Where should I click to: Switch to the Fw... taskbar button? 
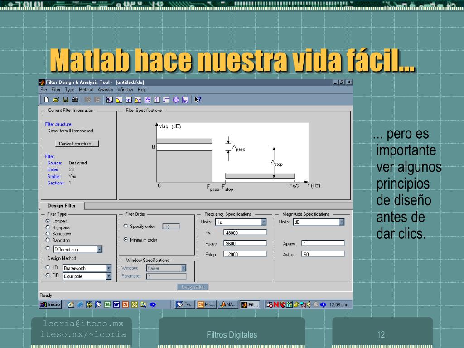tap(185, 304)
